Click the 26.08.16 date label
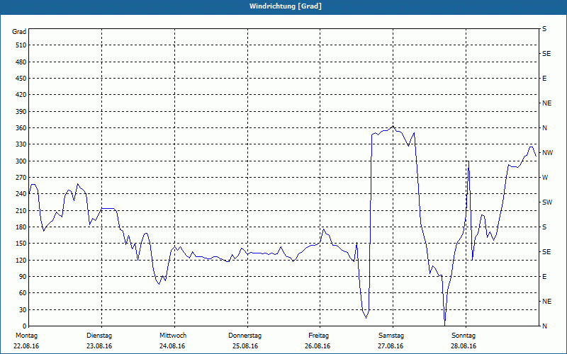This screenshot has height=354, width=567. [318, 346]
